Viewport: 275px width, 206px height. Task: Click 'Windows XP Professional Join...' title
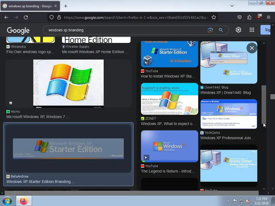[227, 138]
